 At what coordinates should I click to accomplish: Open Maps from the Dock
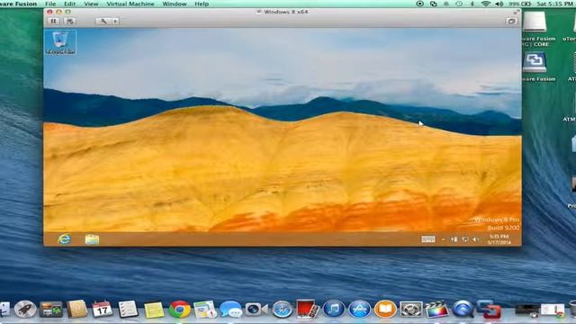pos(205,310)
